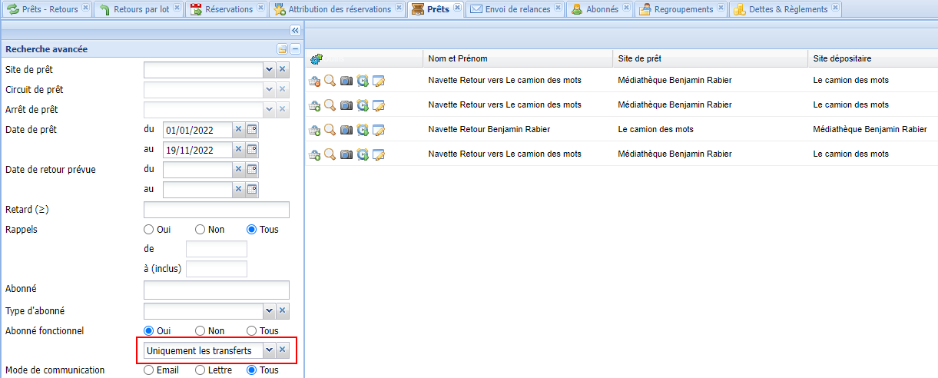The image size is (938, 378).
Task: Click the Retard (≥) input field
Action: [x=216, y=210]
